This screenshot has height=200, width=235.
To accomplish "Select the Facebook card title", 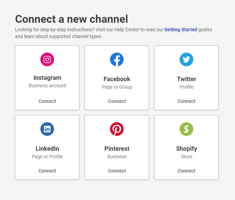I will pos(117,79).
